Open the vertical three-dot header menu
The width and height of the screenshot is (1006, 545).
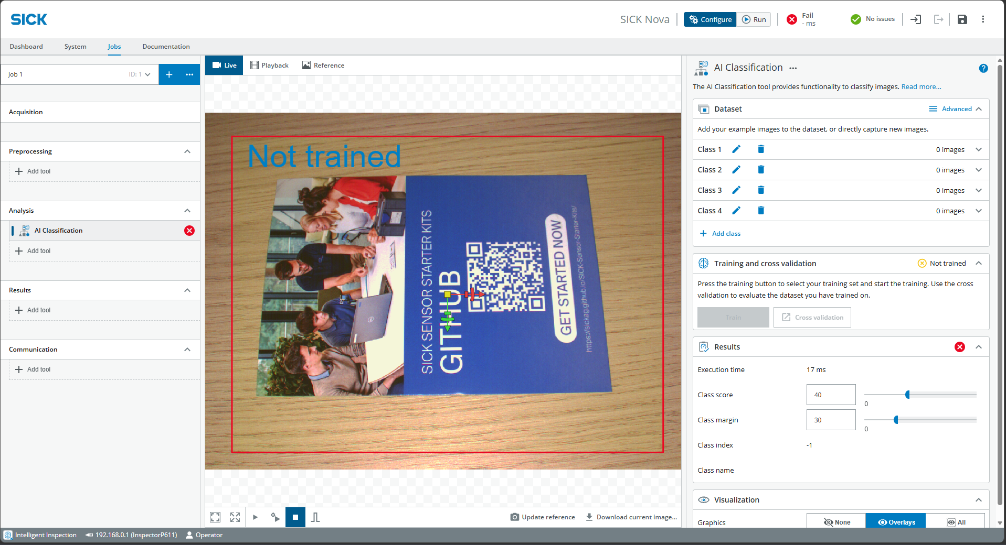point(983,19)
